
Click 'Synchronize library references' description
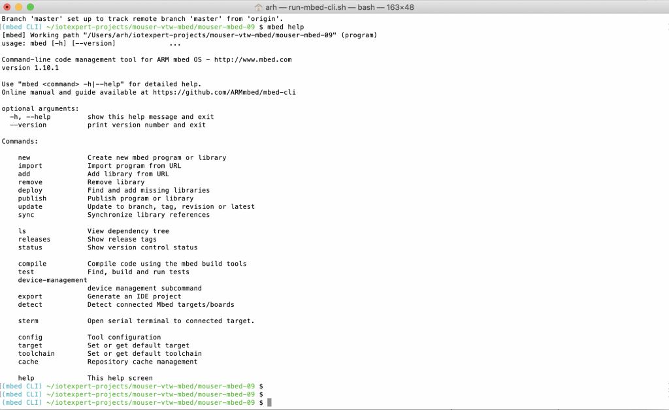[148, 215]
